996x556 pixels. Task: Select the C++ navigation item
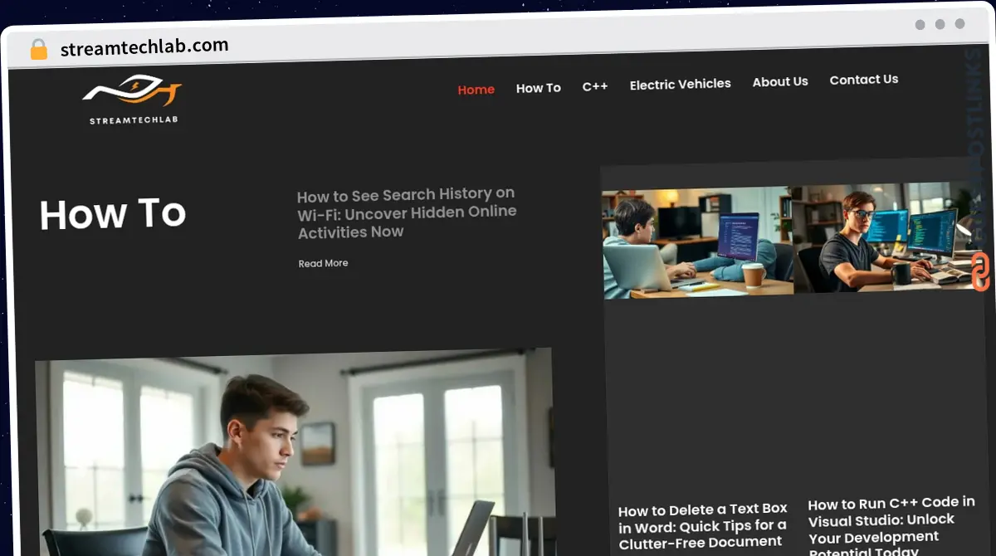pos(594,85)
